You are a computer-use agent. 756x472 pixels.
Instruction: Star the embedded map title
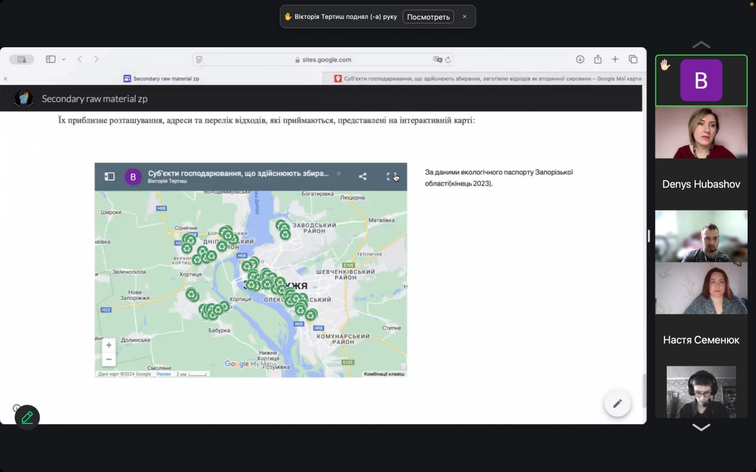coord(339,173)
